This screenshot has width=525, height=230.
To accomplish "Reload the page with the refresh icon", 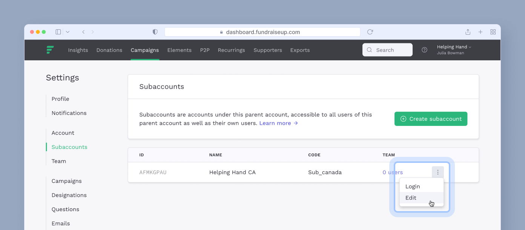I will (370, 32).
